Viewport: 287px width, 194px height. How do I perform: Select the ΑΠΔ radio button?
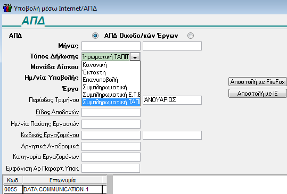95,36
